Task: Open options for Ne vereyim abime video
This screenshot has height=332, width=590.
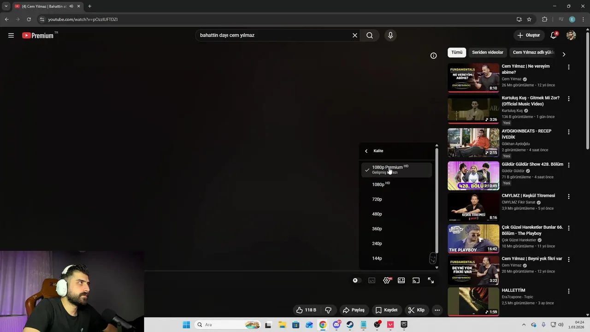Action: pos(568,67)
